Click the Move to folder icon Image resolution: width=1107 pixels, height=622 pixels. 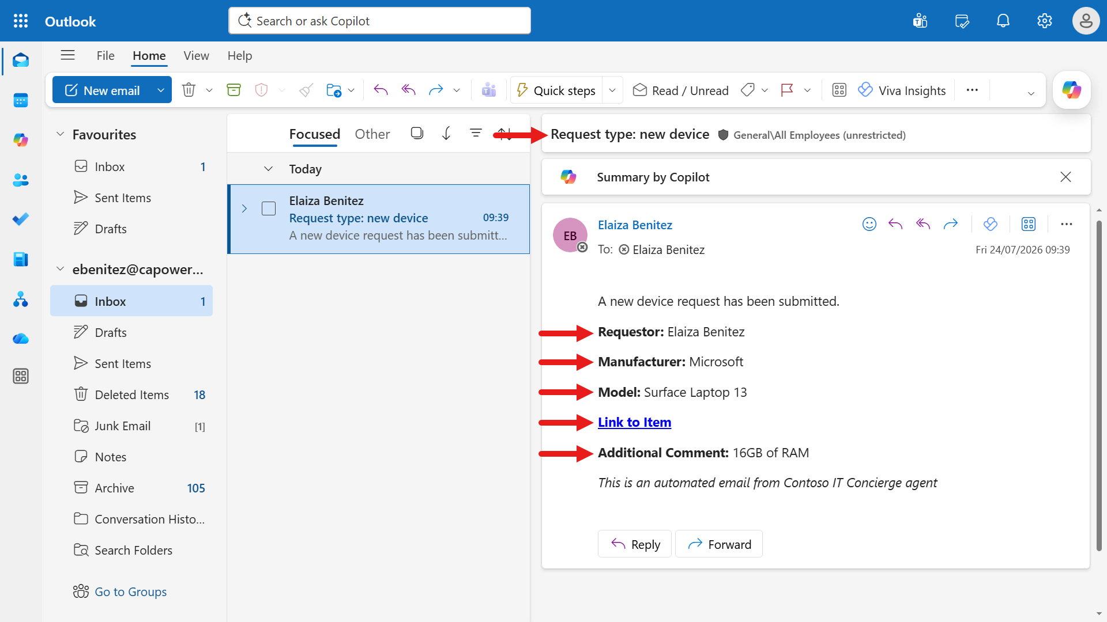[334, 90]
